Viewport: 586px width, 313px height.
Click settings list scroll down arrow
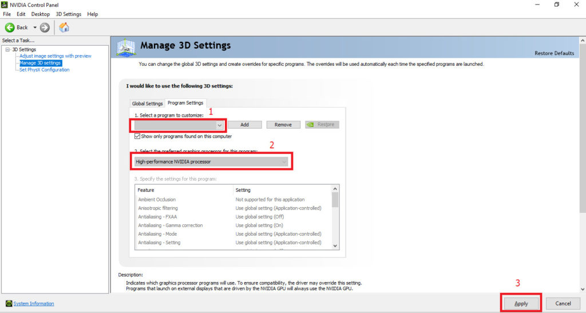tap(335, 246)
